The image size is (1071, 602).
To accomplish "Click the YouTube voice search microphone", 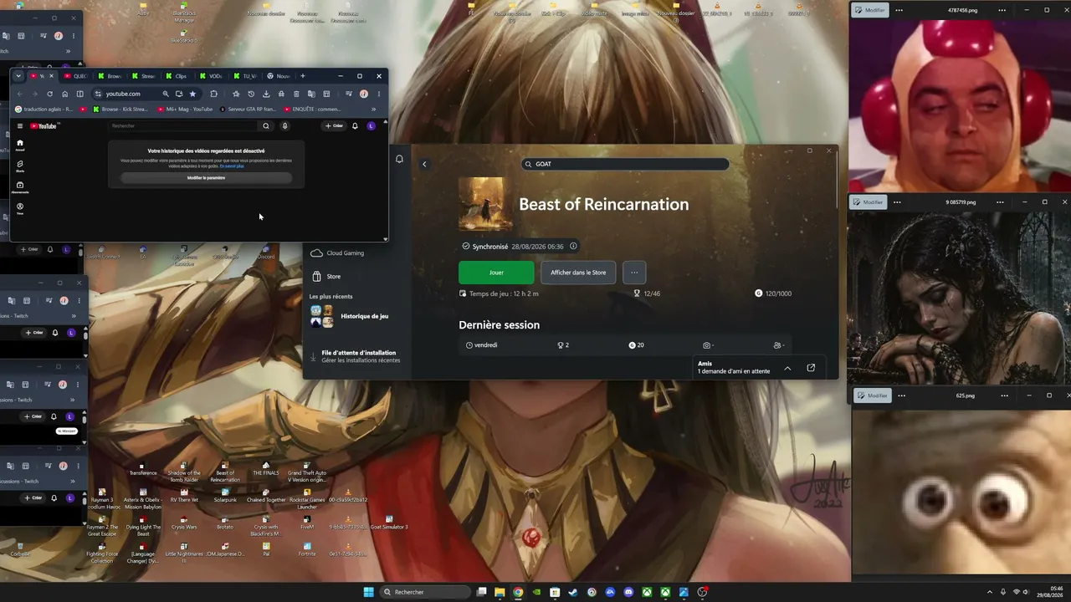I will click(284, 126).
